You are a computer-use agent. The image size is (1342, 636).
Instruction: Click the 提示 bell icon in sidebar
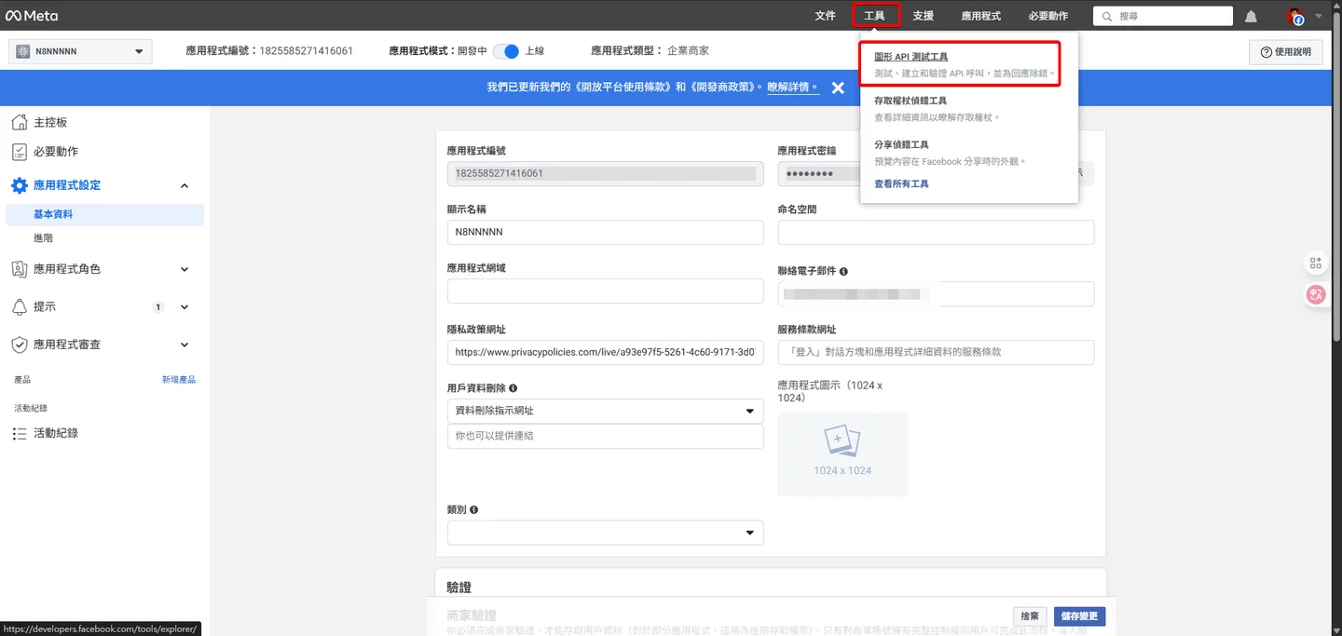(19, 306)
